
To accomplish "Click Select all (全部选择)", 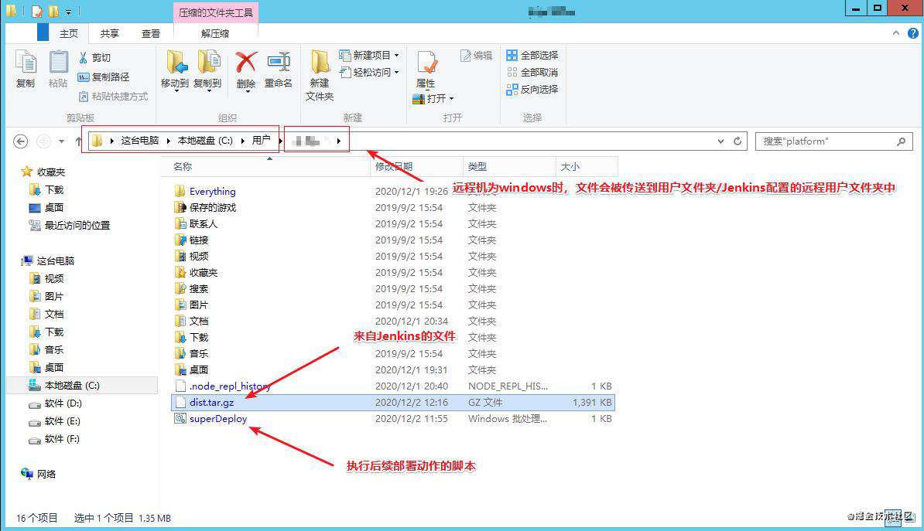I will pyautogui.click(x=532, y=56).
